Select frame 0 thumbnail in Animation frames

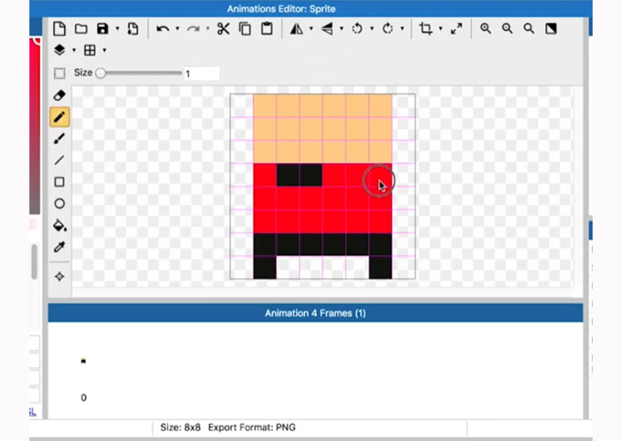click(83, 361)
